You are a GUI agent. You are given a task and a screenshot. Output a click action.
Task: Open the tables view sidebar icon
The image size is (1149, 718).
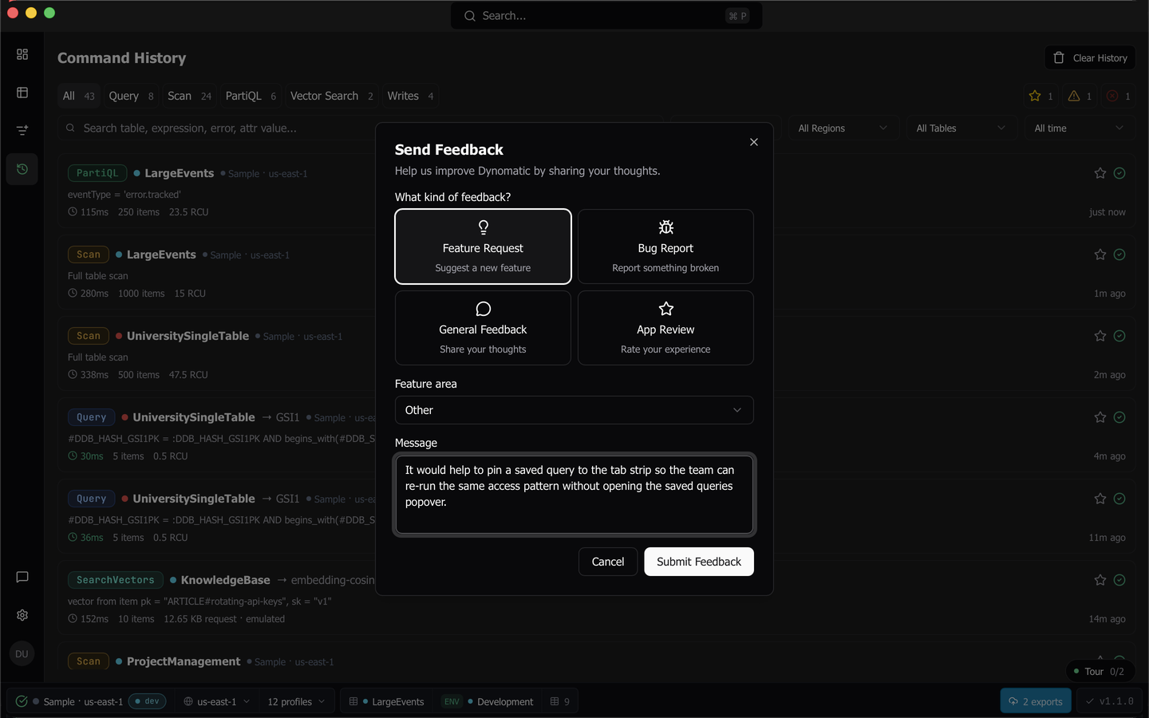22,93
